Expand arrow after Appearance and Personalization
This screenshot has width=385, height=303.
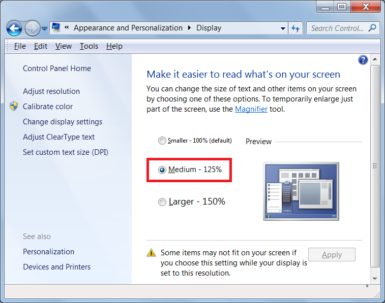189,28
